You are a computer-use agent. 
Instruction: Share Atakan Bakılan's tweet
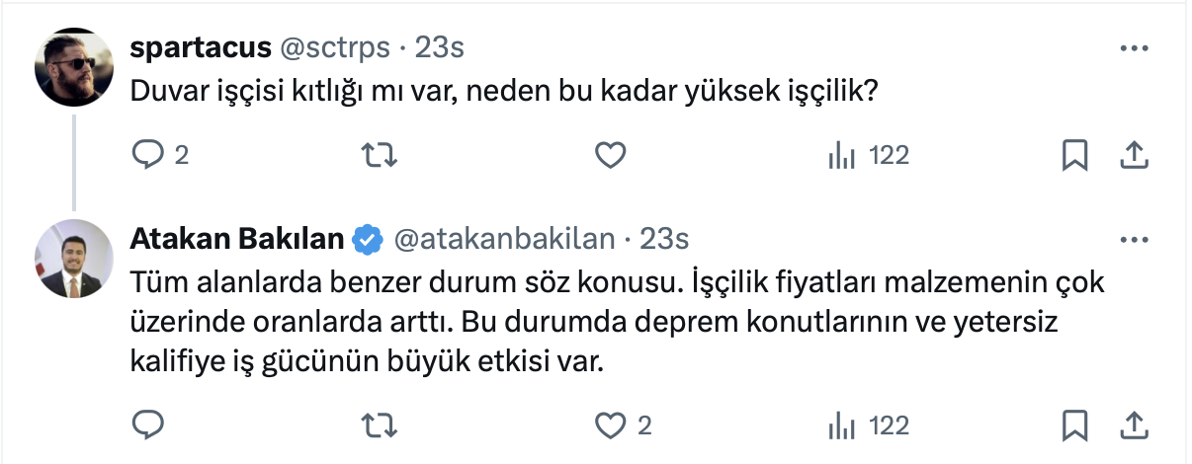point(1134,425)
